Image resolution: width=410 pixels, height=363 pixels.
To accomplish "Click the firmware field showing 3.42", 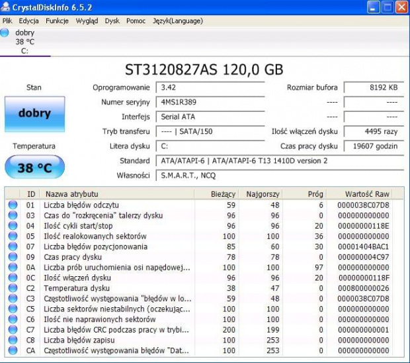I will click(210, 87).
